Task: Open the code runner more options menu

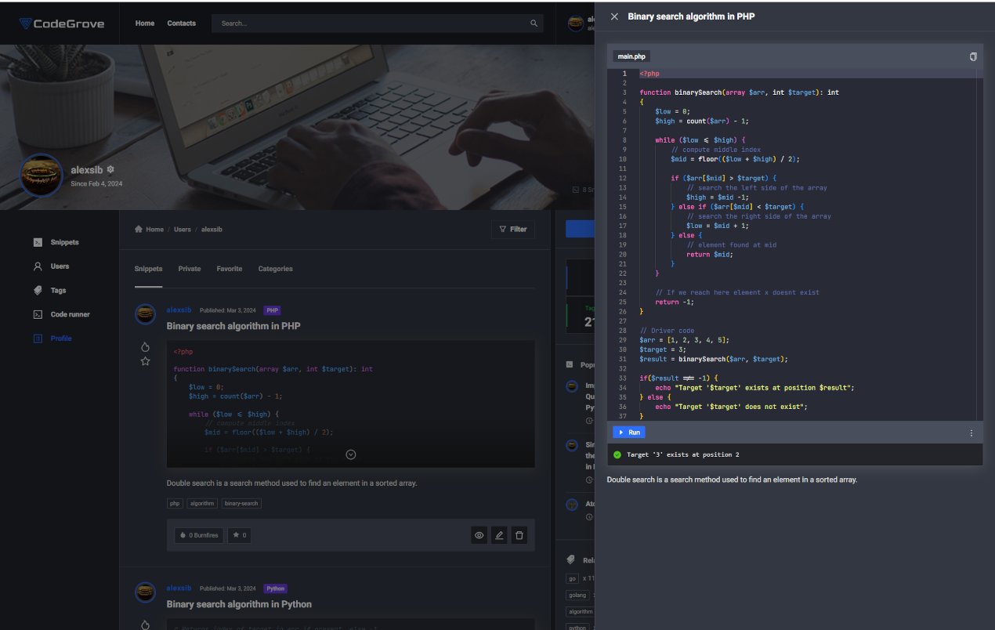Action: click(x=971, y=433)
